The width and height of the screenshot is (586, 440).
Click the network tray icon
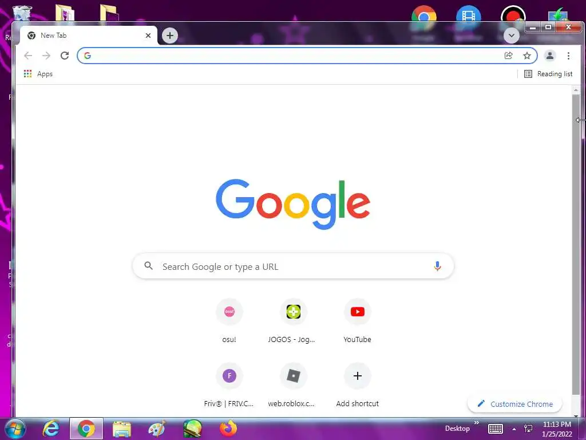click(x=528, y=429)
